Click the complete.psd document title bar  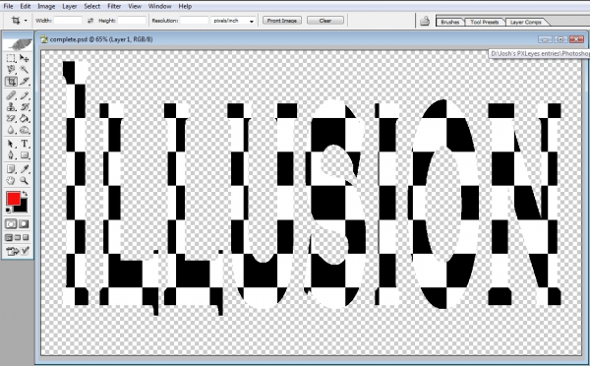point(312,39)
